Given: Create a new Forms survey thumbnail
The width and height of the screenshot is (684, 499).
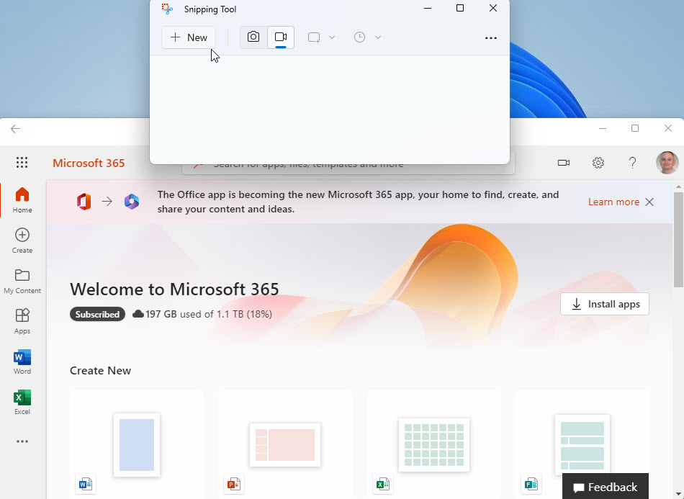Looking at the screenshot, I should (x=582, y=445).
